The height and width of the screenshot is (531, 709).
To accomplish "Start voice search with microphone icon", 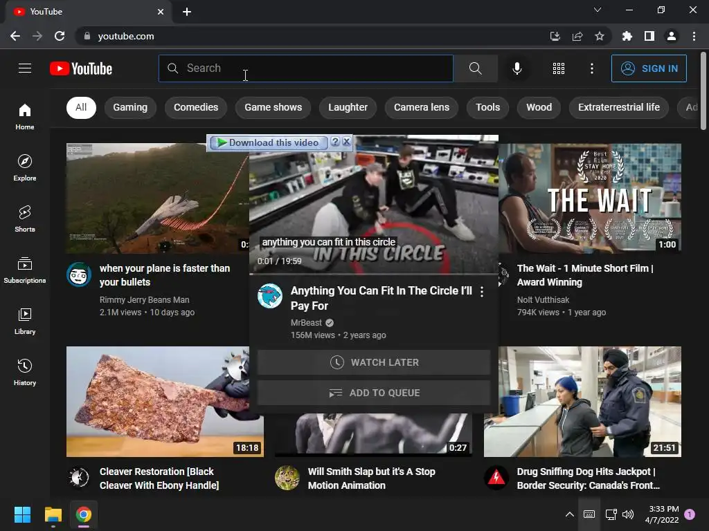I will 517,68.
